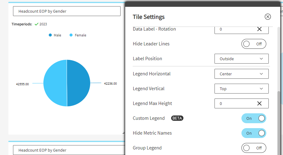The image size is (283, 155).
Task: Select the Male legend label
Action: point(57,35)
